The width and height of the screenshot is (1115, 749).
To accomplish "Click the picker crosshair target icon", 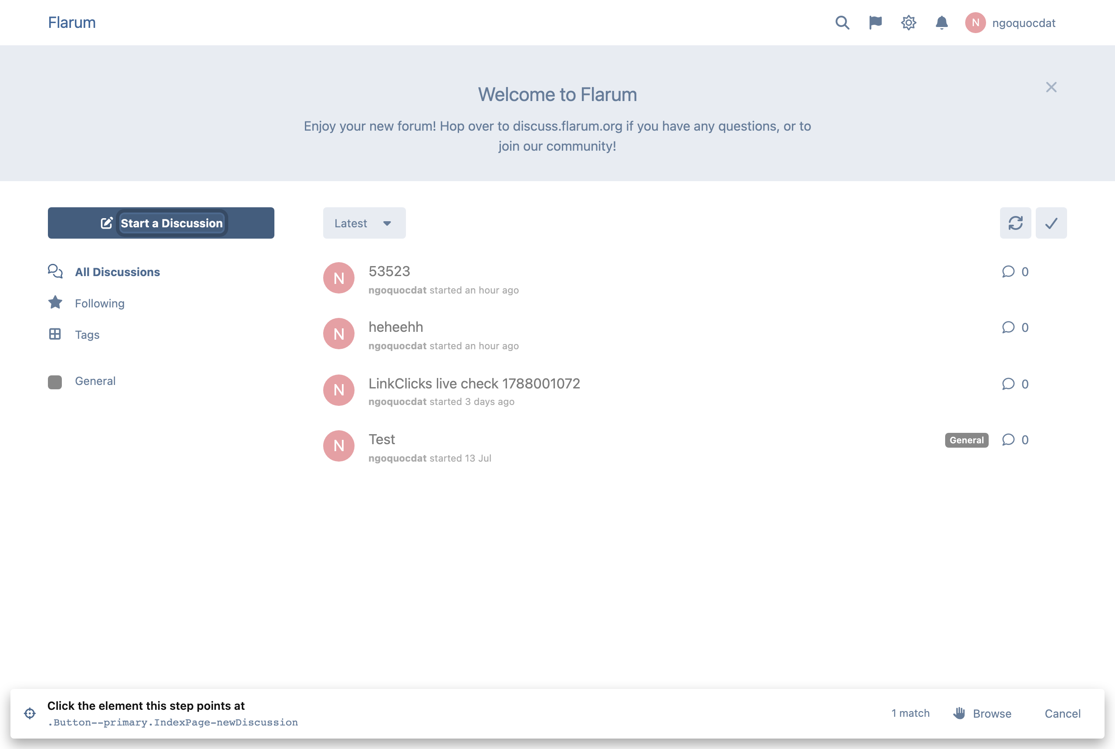I will [x=30, y=713].
